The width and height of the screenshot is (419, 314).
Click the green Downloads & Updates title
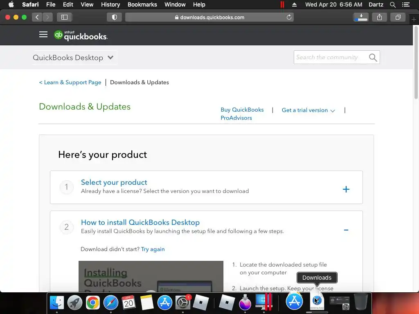pos(85,107)
